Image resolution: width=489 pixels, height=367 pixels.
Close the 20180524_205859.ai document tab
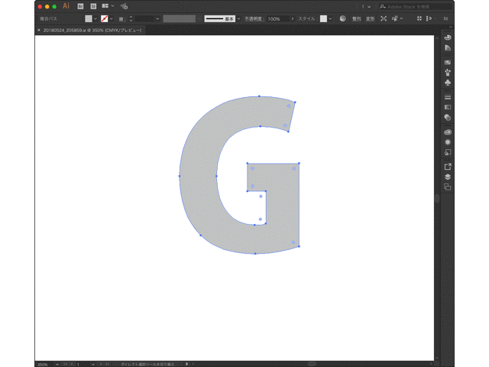point(39,31)
